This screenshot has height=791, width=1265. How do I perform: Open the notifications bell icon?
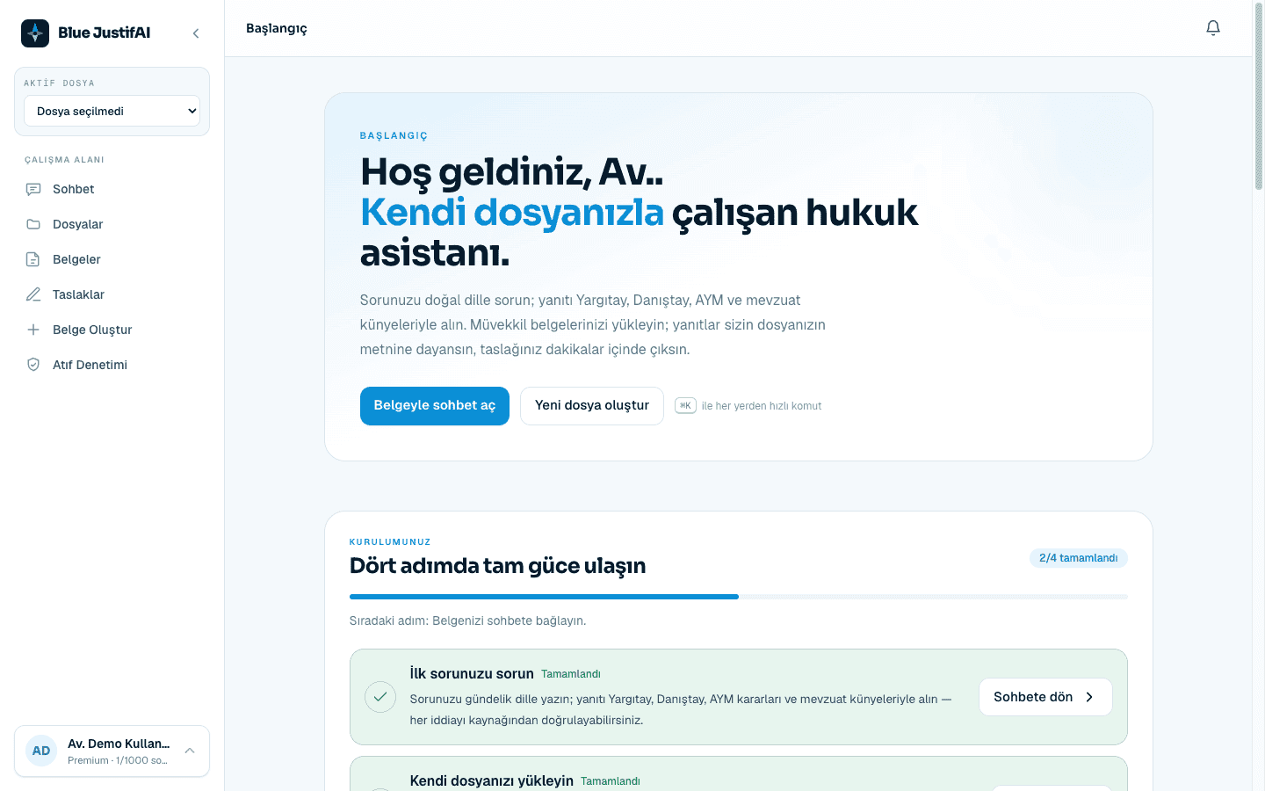1213,28
